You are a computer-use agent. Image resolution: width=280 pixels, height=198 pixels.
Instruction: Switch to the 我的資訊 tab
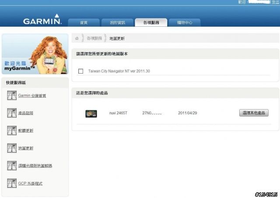[117, 22]
